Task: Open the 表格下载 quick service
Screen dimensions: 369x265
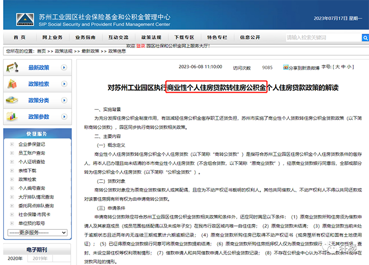Action: pos(27,171)
